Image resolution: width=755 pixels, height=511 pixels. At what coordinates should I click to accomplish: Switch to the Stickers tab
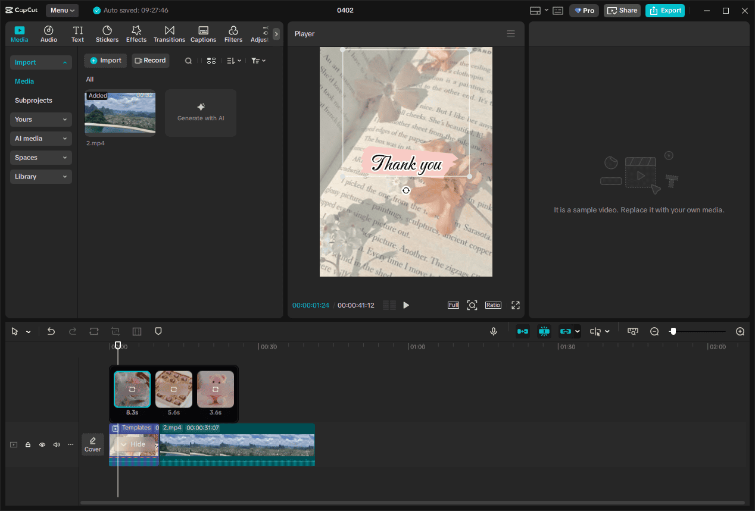[107, 33]
